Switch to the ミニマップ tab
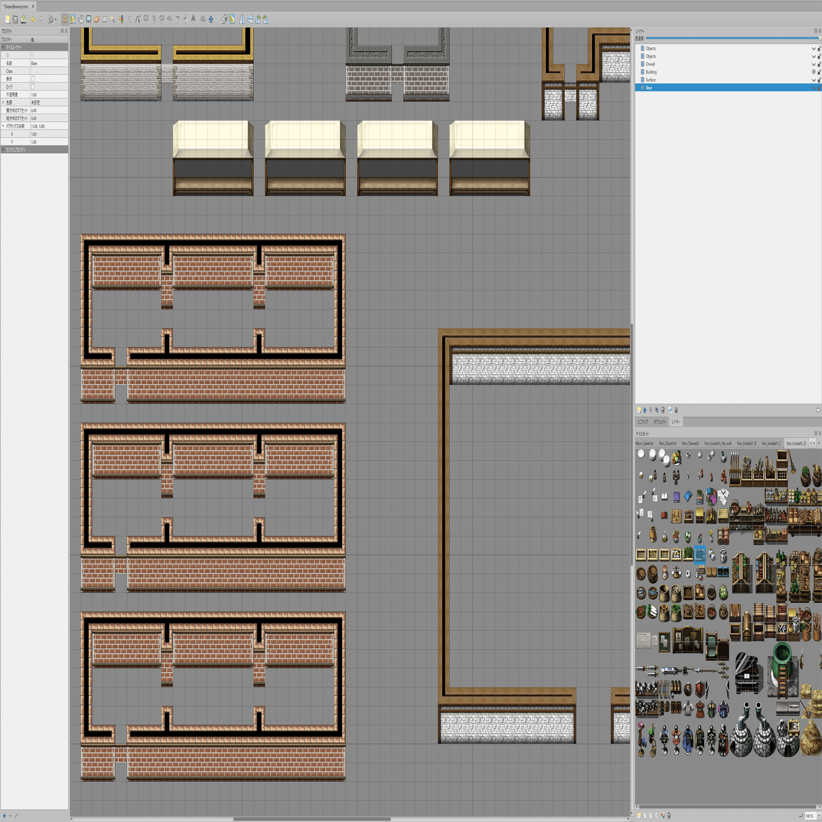The height and width of the screenshot is (822, 822). click(642, 422)
